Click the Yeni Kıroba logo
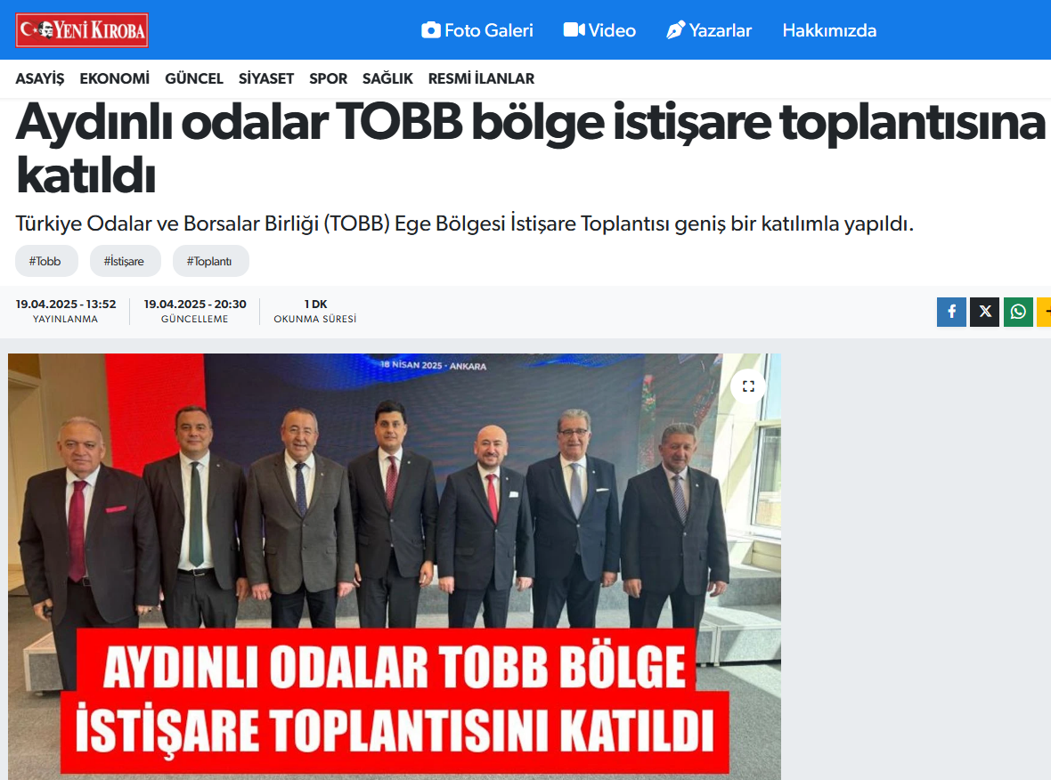 [x=82, y=30]
